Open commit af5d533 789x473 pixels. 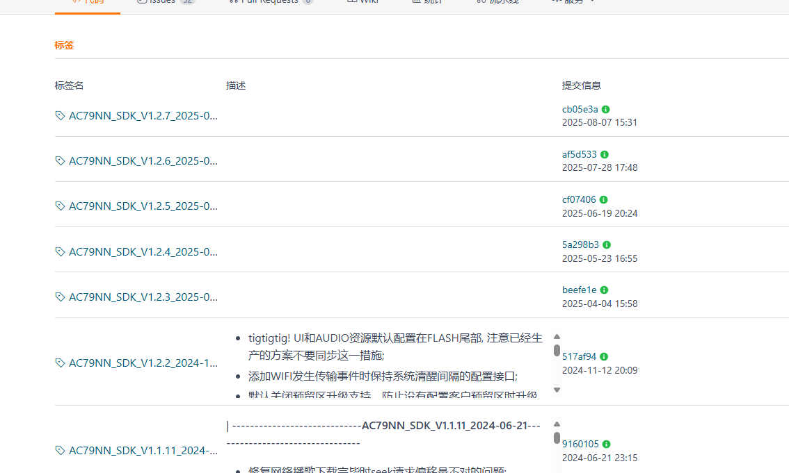tap(579, 154)
